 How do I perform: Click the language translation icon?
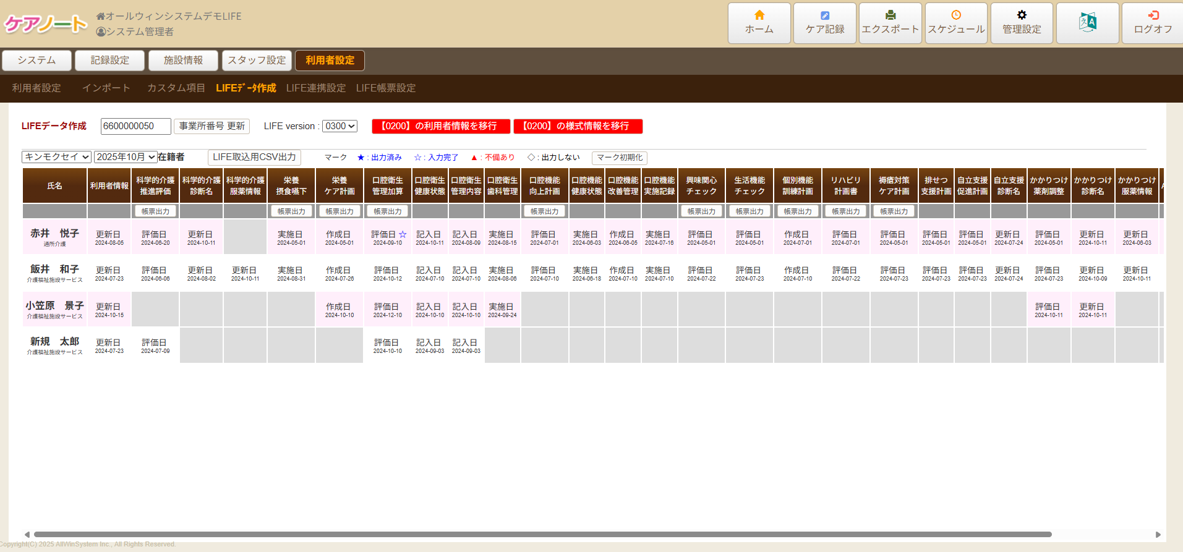[x=1087, y=23]
